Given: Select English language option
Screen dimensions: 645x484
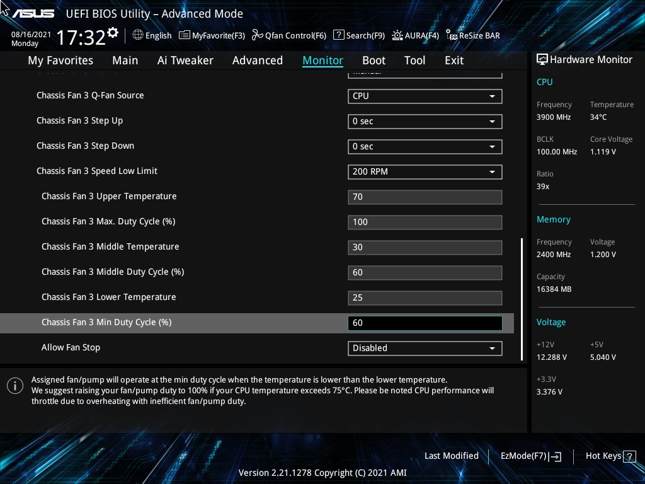Looking at the screenshot, I should click(158, 36).
